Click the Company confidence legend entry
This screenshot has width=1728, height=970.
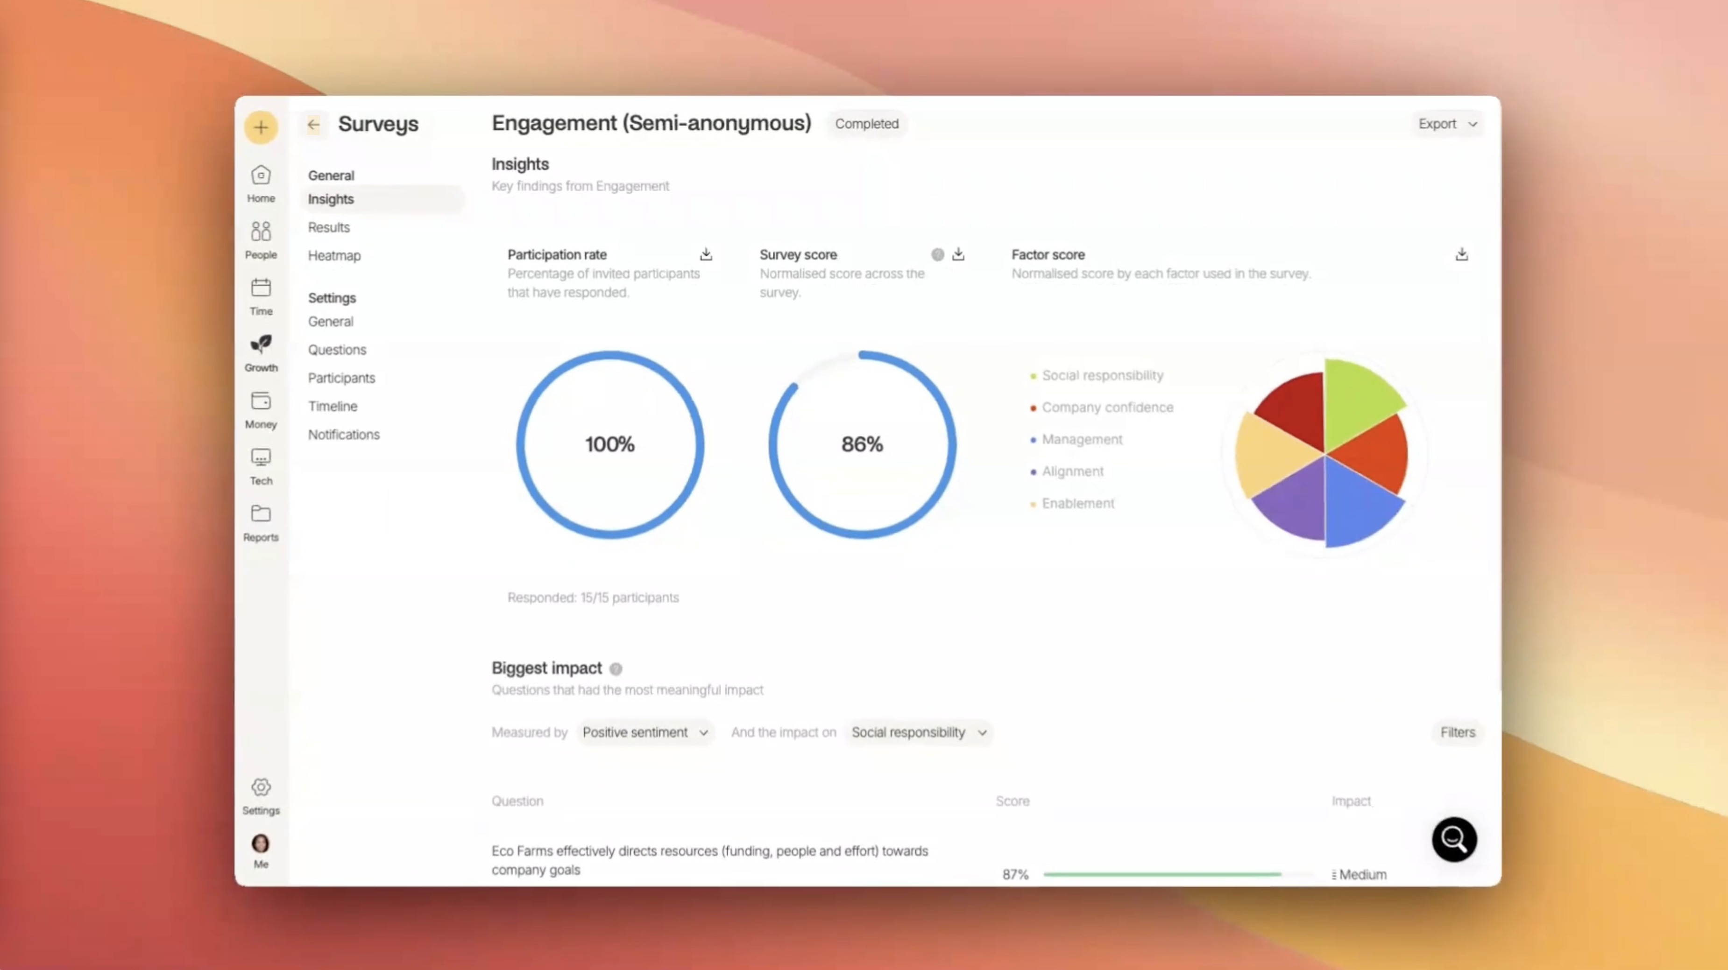point(1101,408)
